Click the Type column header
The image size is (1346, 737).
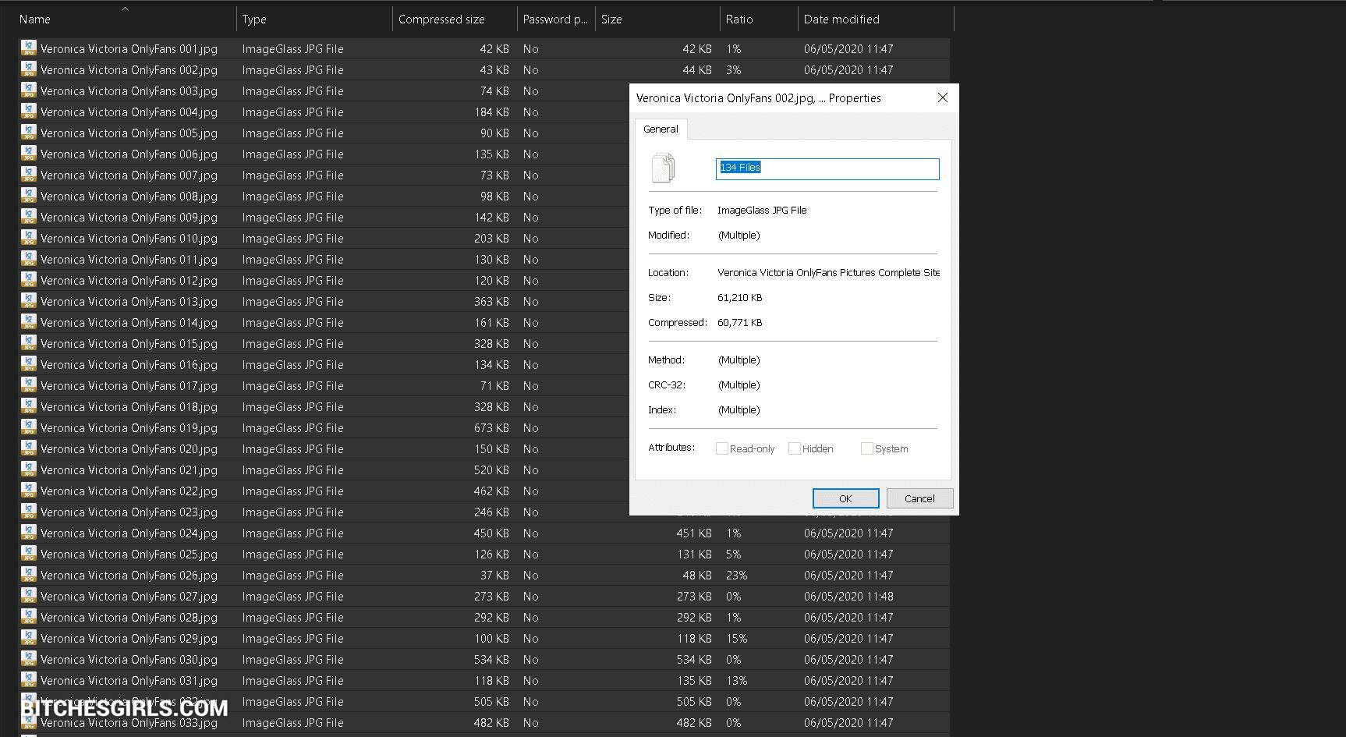click(254, 19)
